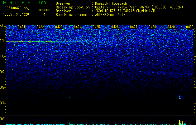
Task: Click time marker 0427
Action: [x=134, y=27]
